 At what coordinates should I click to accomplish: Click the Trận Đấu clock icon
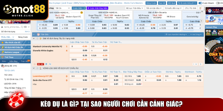click(x=38, y=34)
